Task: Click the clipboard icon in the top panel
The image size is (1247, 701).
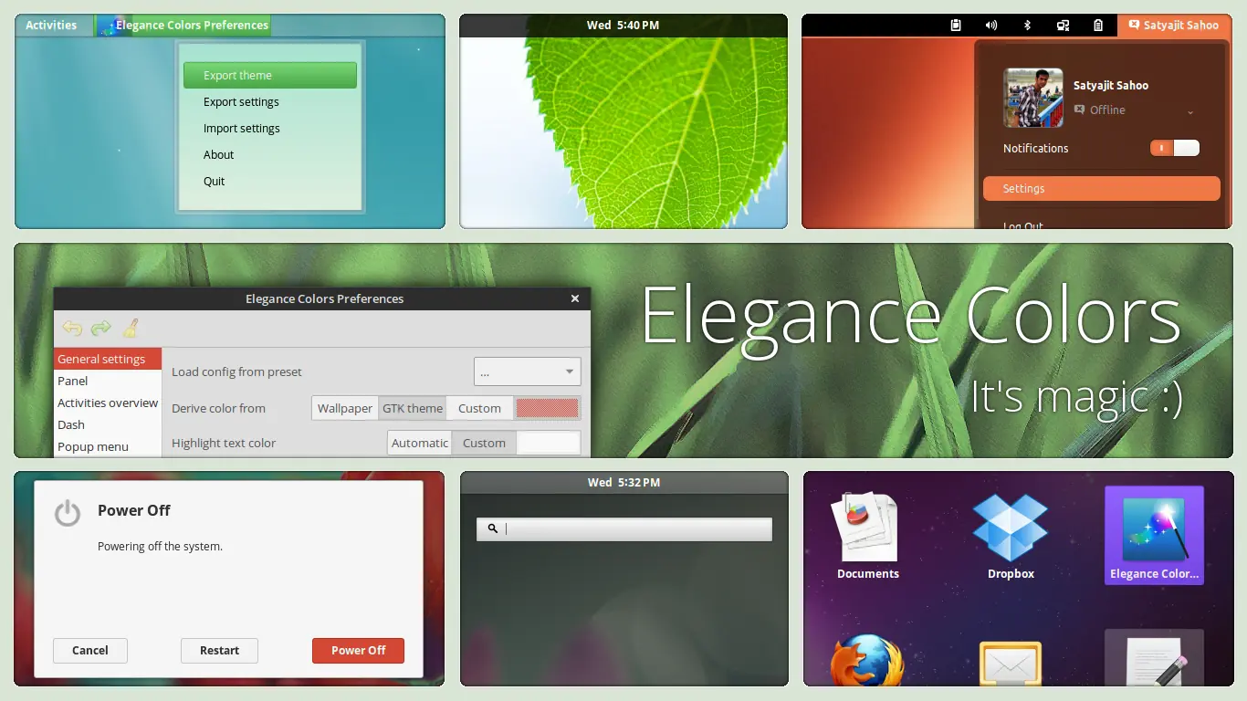Action: (x=956, y=26)
